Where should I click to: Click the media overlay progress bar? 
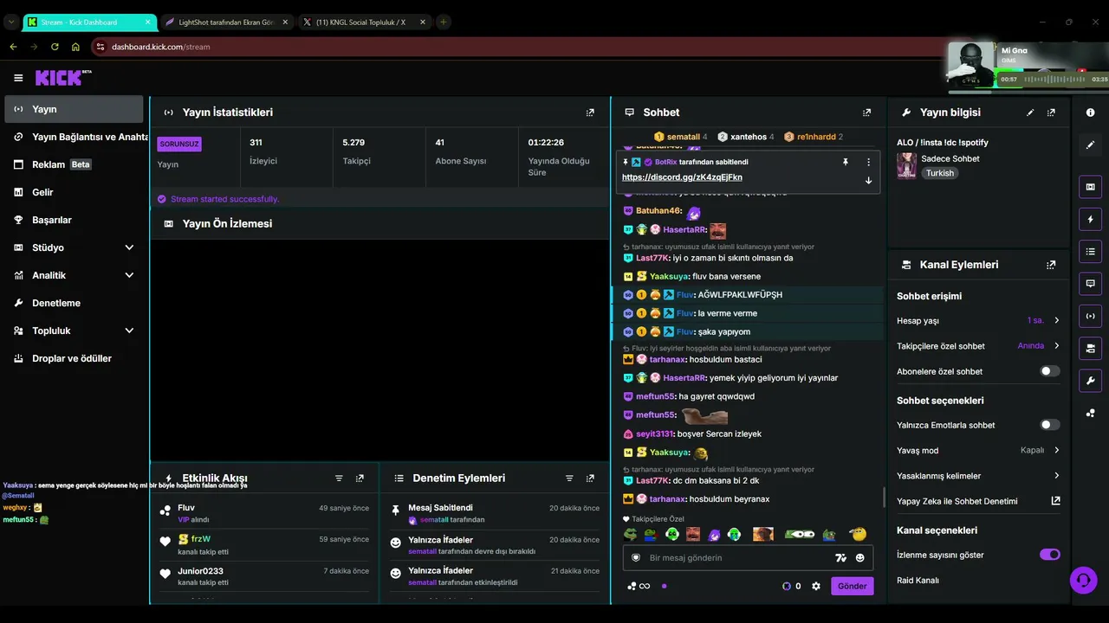click(x=1029, y=91)
